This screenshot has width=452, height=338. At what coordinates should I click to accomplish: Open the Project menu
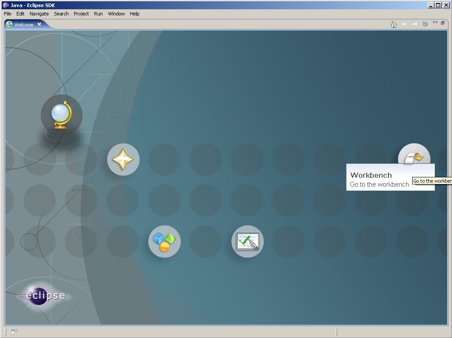coord(81,14)
